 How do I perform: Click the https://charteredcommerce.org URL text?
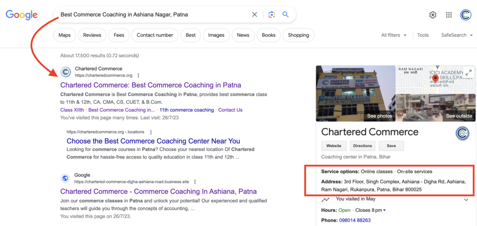(x=104, y=75)
